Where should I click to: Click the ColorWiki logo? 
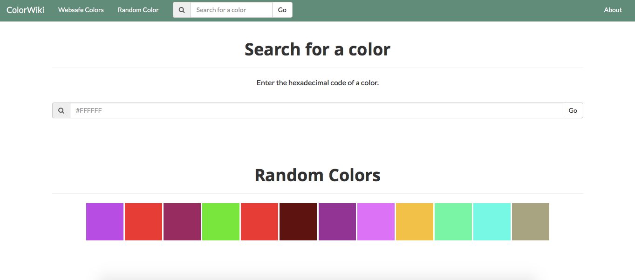(x=26, y=9)
